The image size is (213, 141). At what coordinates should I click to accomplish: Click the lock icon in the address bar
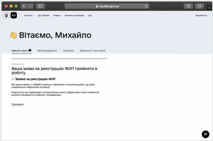tap(97, 6)
